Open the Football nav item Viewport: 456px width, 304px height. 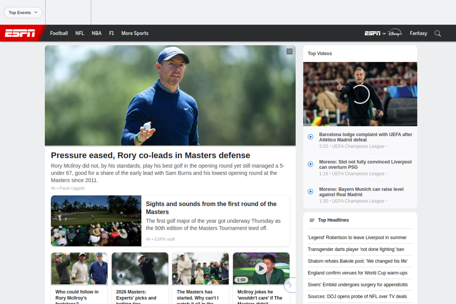(x=59, y=33)
